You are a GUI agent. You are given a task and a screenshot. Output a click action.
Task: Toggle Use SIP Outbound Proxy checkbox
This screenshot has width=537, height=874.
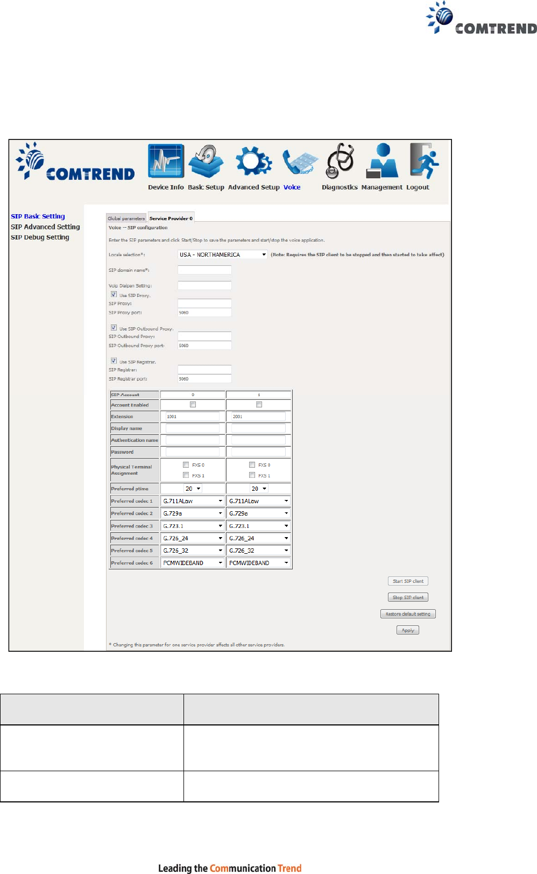(x=114, y=328)
